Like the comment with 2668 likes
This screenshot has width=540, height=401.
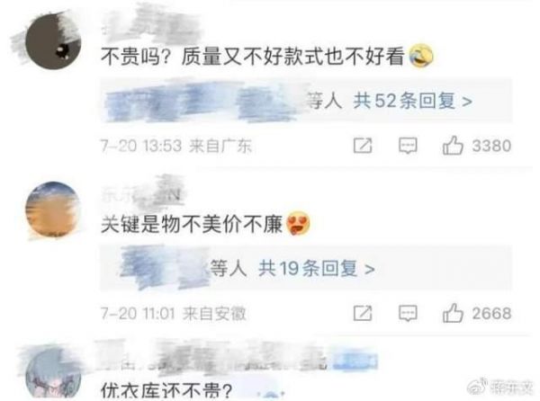453,313
